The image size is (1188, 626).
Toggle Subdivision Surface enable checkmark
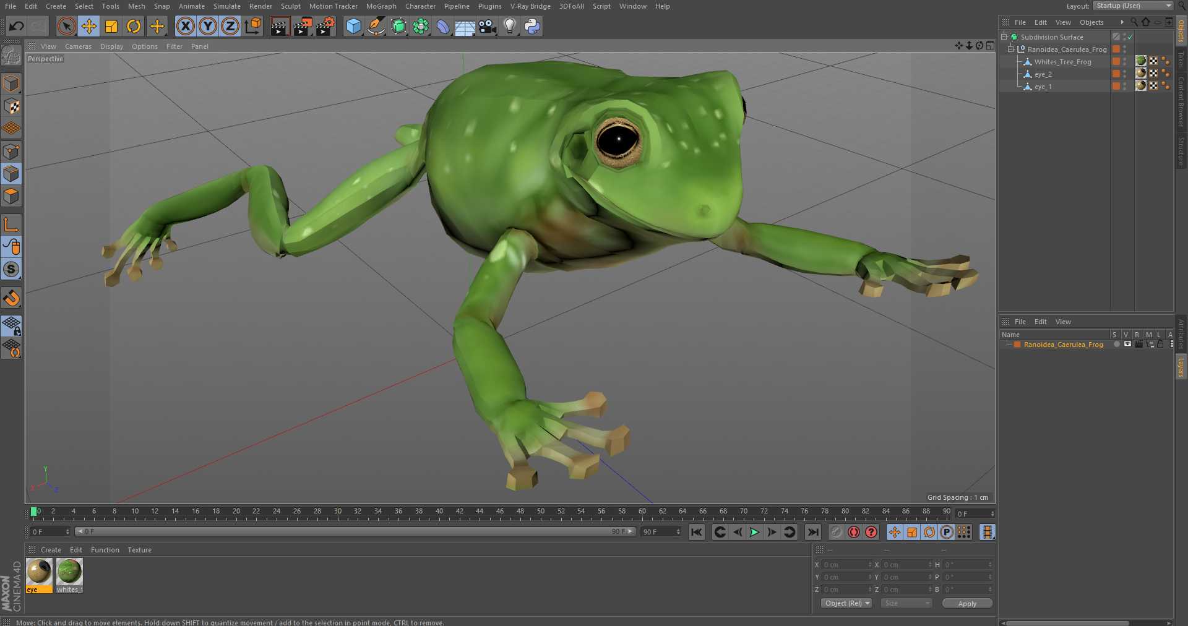1130,37
